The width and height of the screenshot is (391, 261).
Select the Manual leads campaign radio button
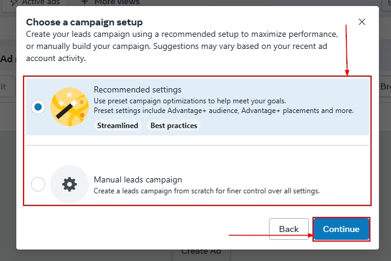tap(38, 184)
